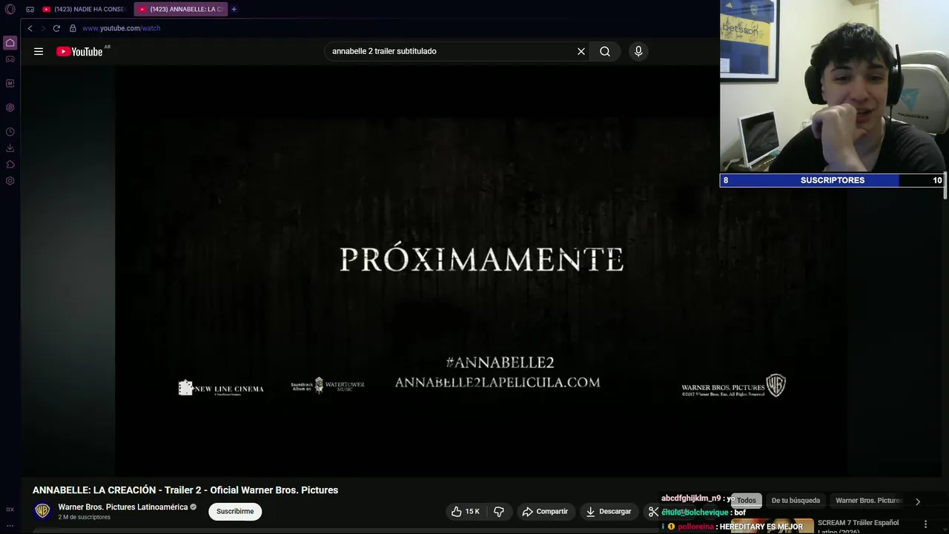This screenshot has height=534, width=949.
Task: Click chat username 'abcdfghijklm_n9'
Action: 691,498
